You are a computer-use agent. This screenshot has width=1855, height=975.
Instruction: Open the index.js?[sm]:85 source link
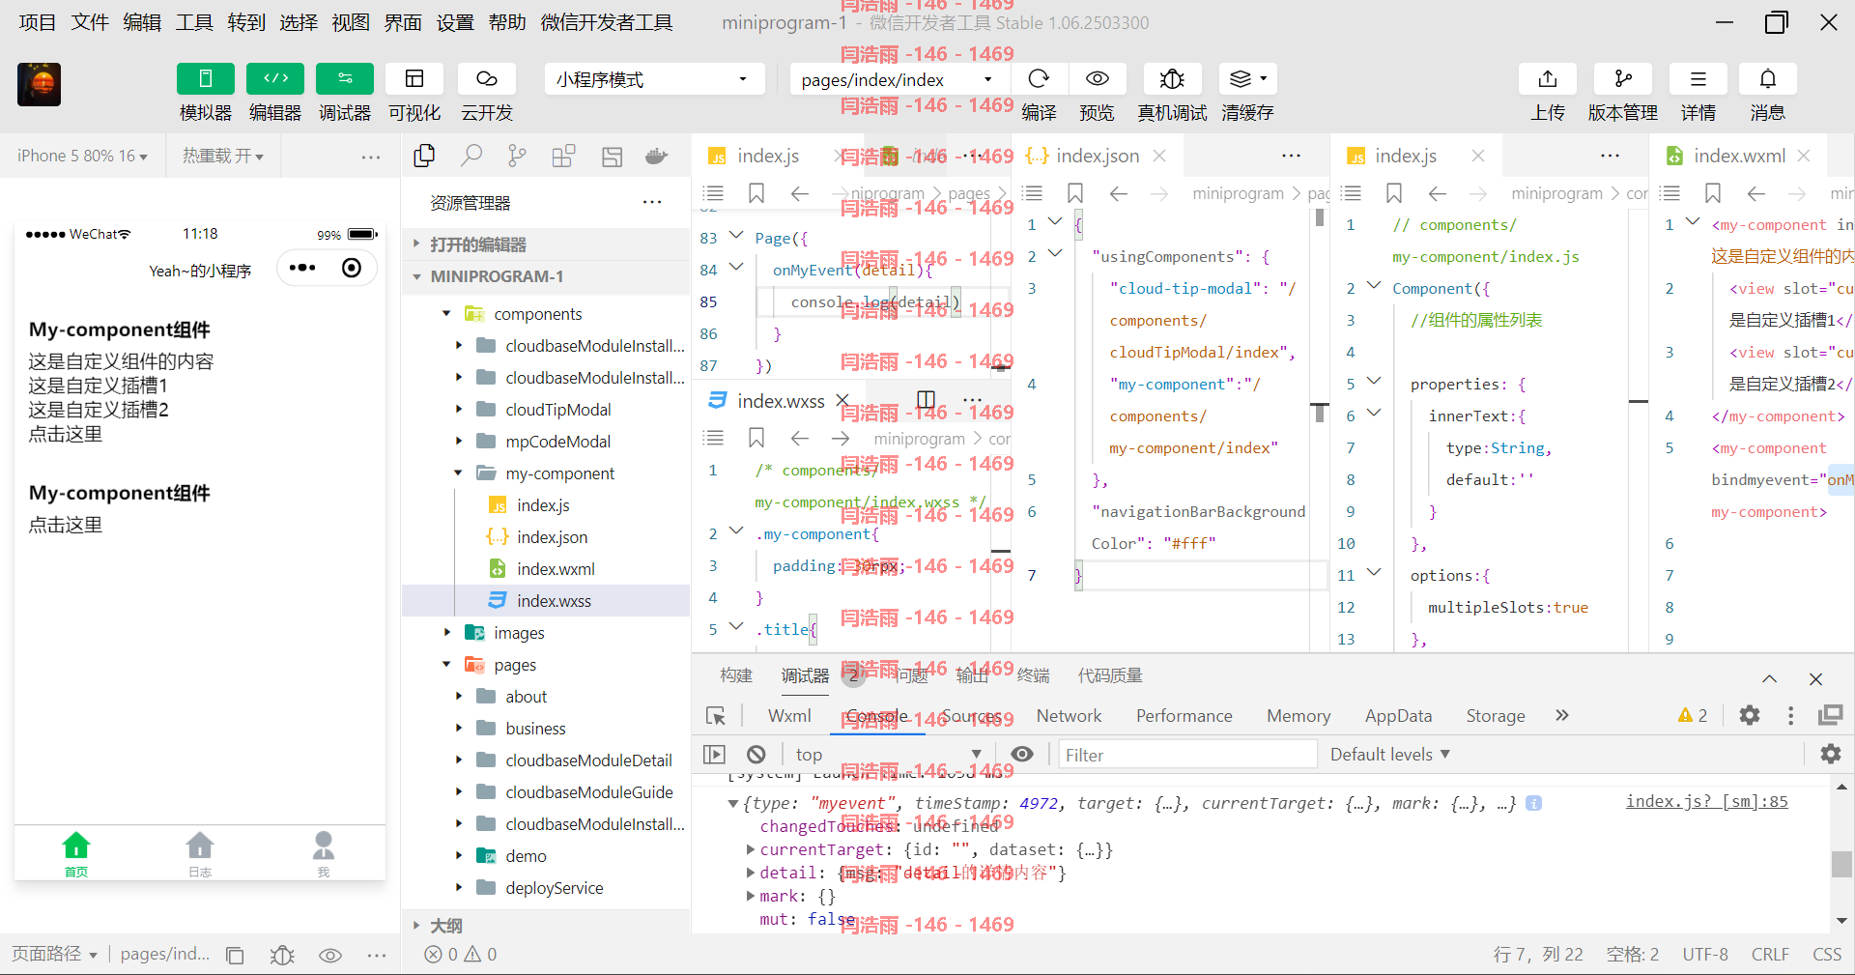click(x=1707, y=800)
